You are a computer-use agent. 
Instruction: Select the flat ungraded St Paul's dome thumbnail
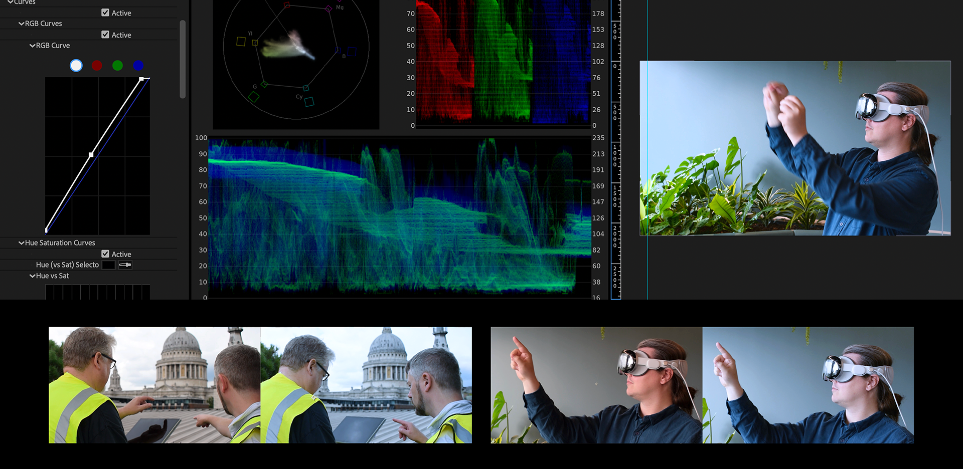[154, 385]
